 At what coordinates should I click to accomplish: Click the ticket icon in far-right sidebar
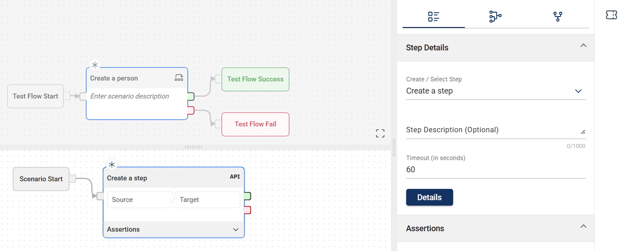pyautogui.click(x=611, y=15)
